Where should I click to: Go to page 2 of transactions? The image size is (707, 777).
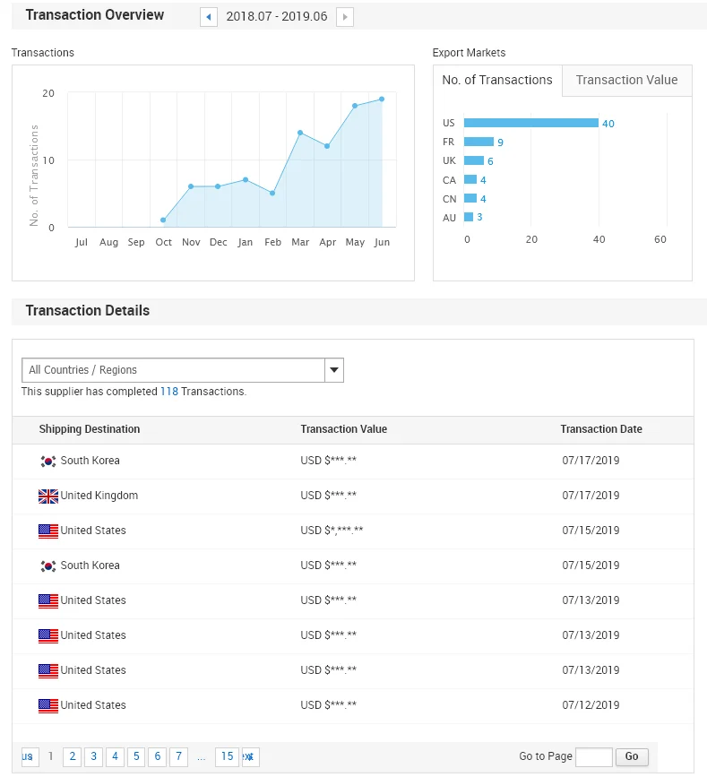click(x=73, y=756)
